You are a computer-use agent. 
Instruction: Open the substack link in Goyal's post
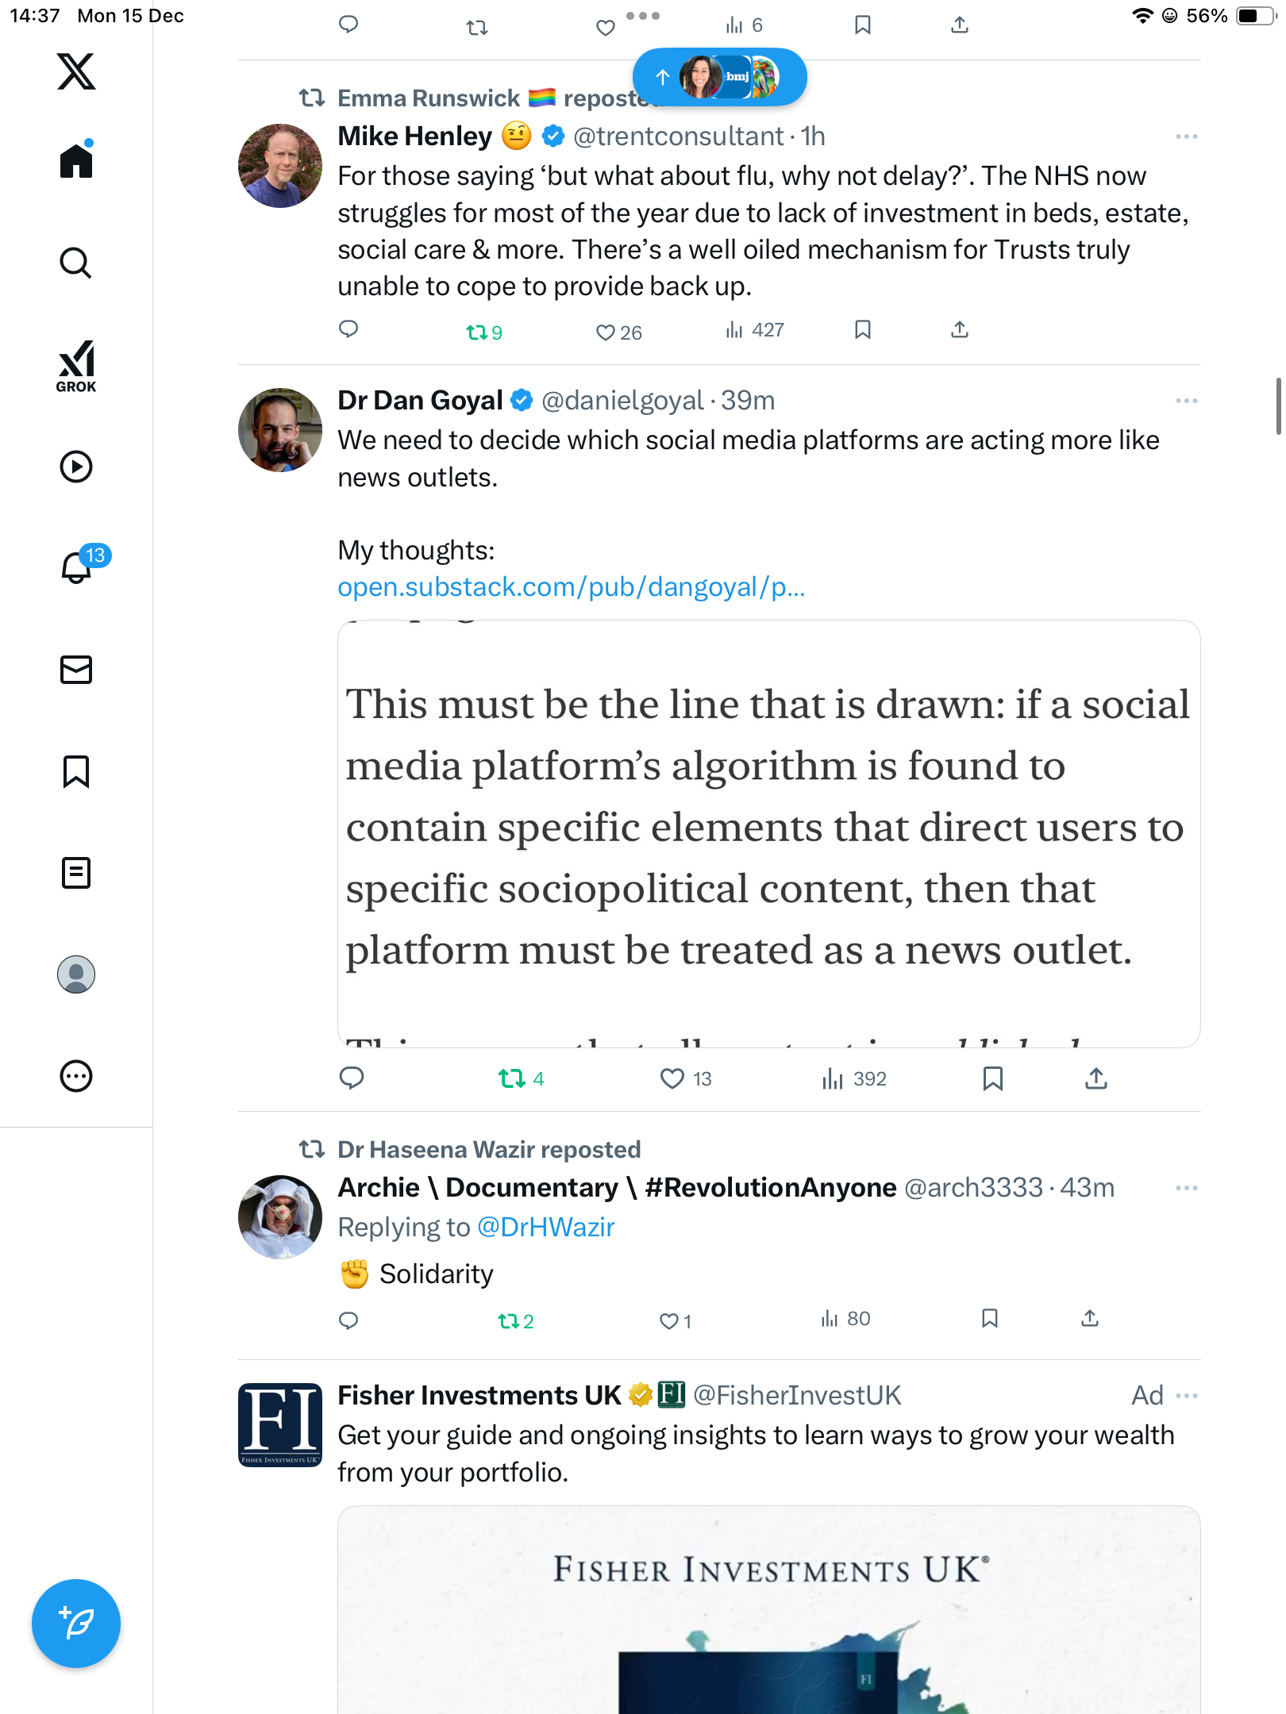tap(571, 587)
